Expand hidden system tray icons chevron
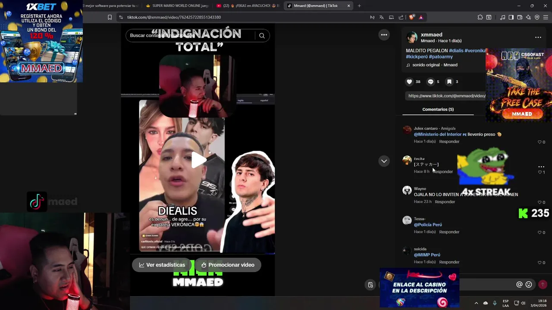Screen dimensions: 552x310 476,303
